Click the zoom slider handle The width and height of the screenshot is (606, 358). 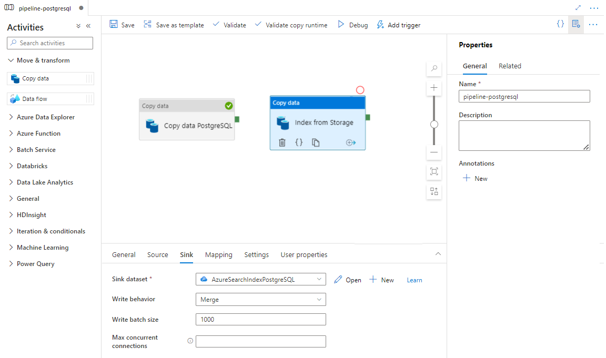click(434, 125)
